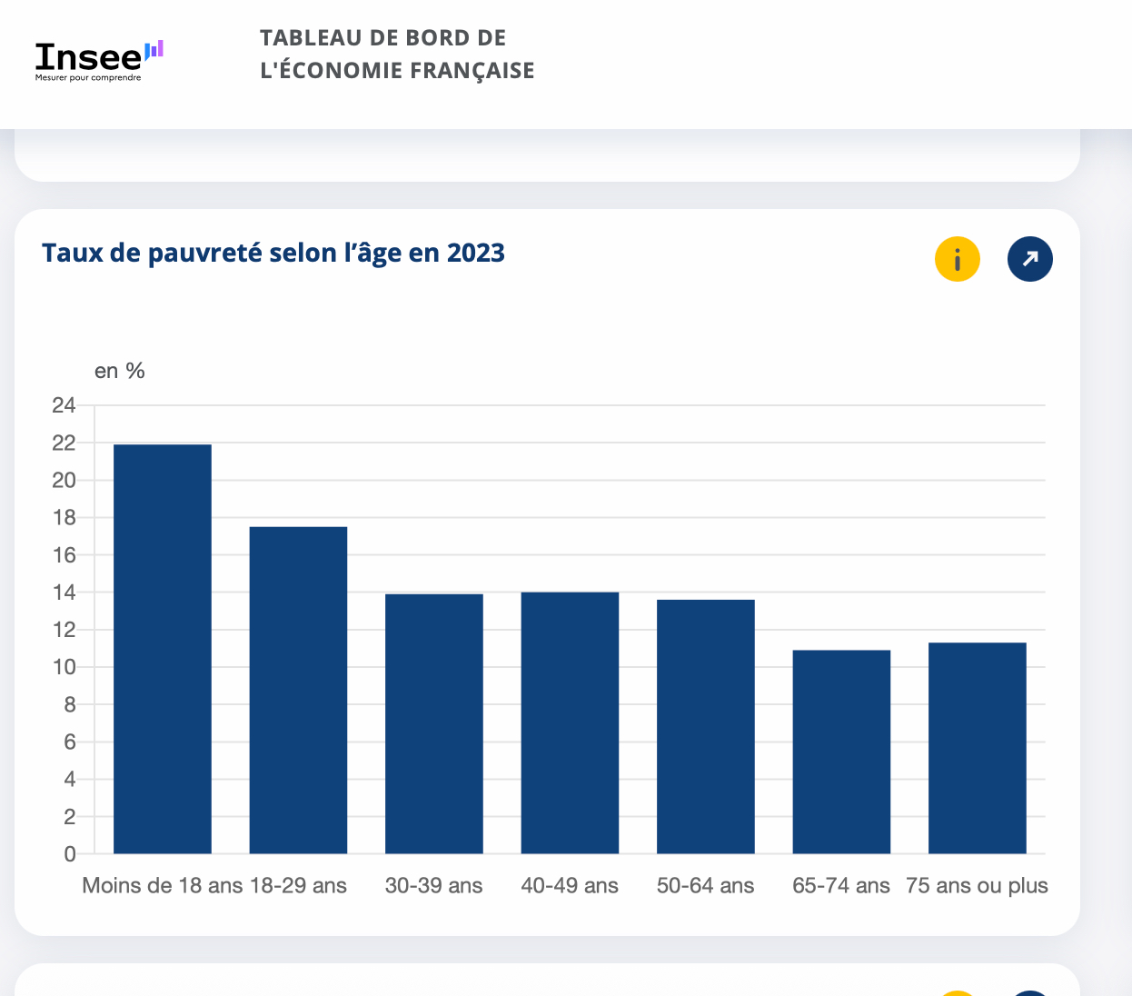The image size is (1132, 996).
Task: Click the '40-49 ans' axis label
Action: coord(570,886)
